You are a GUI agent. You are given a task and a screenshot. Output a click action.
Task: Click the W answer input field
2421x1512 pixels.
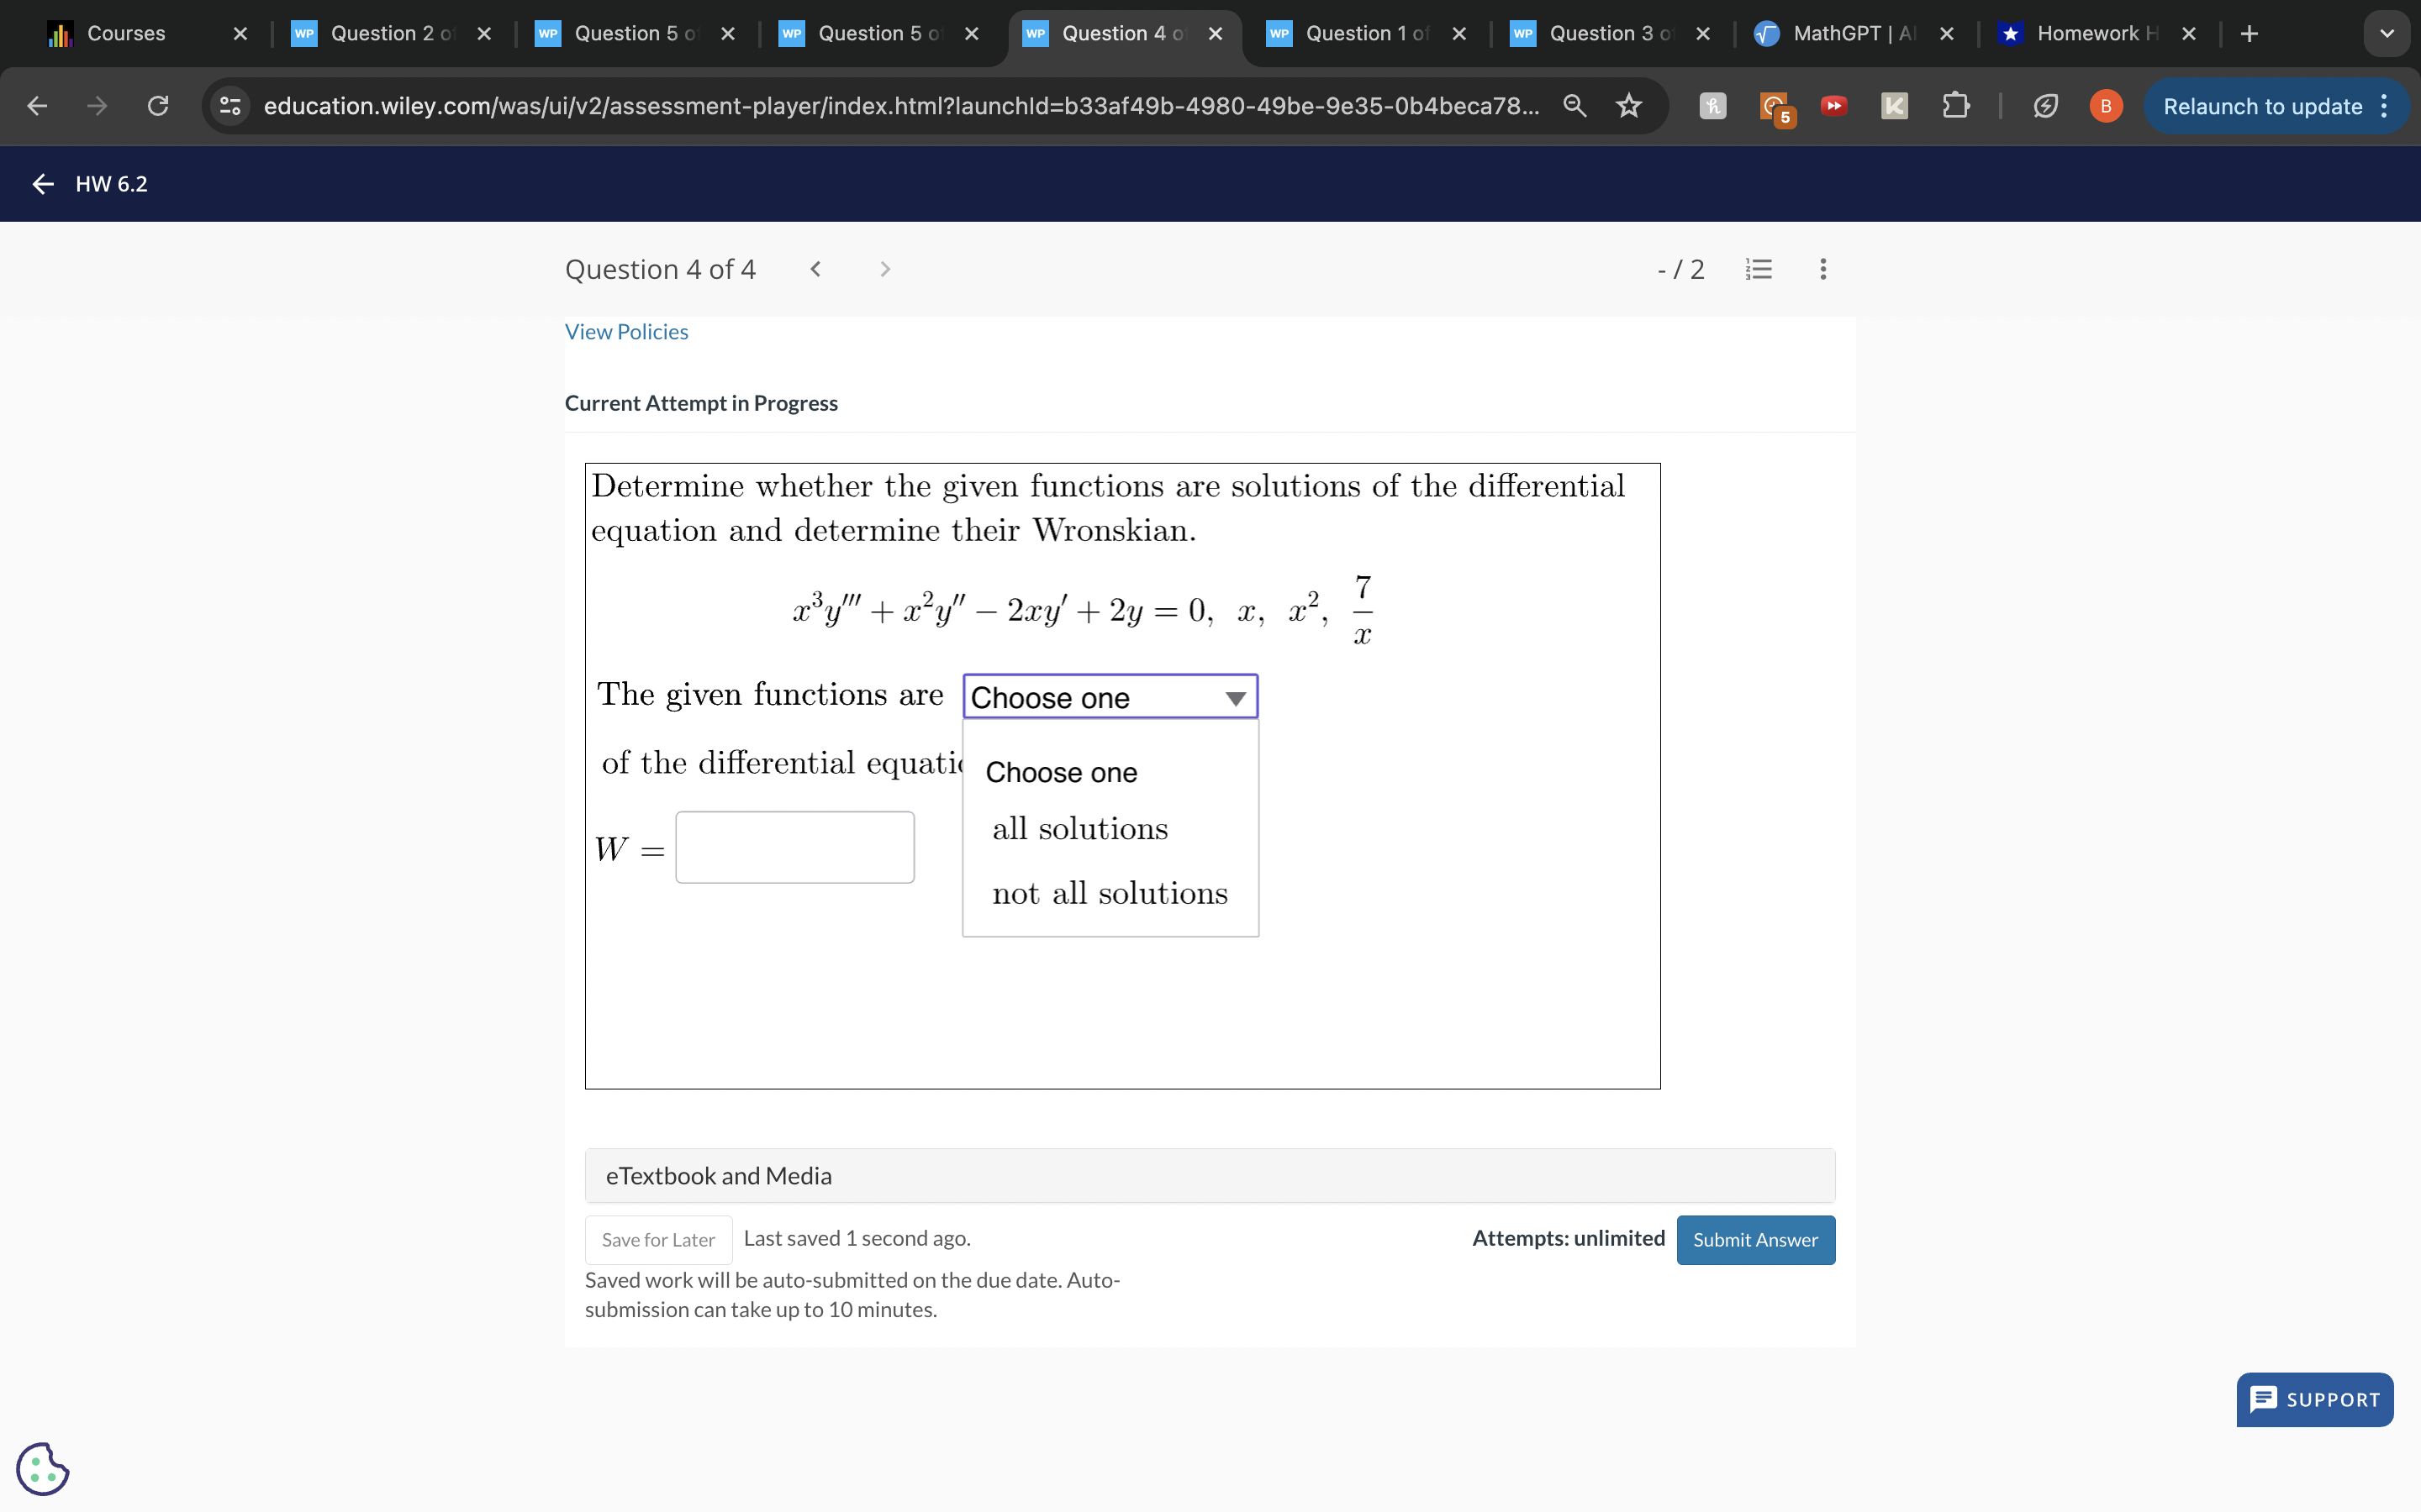[794, 847]
